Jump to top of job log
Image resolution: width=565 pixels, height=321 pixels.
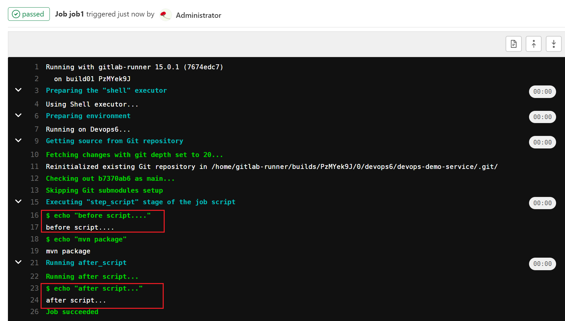(x=534, y=44)
